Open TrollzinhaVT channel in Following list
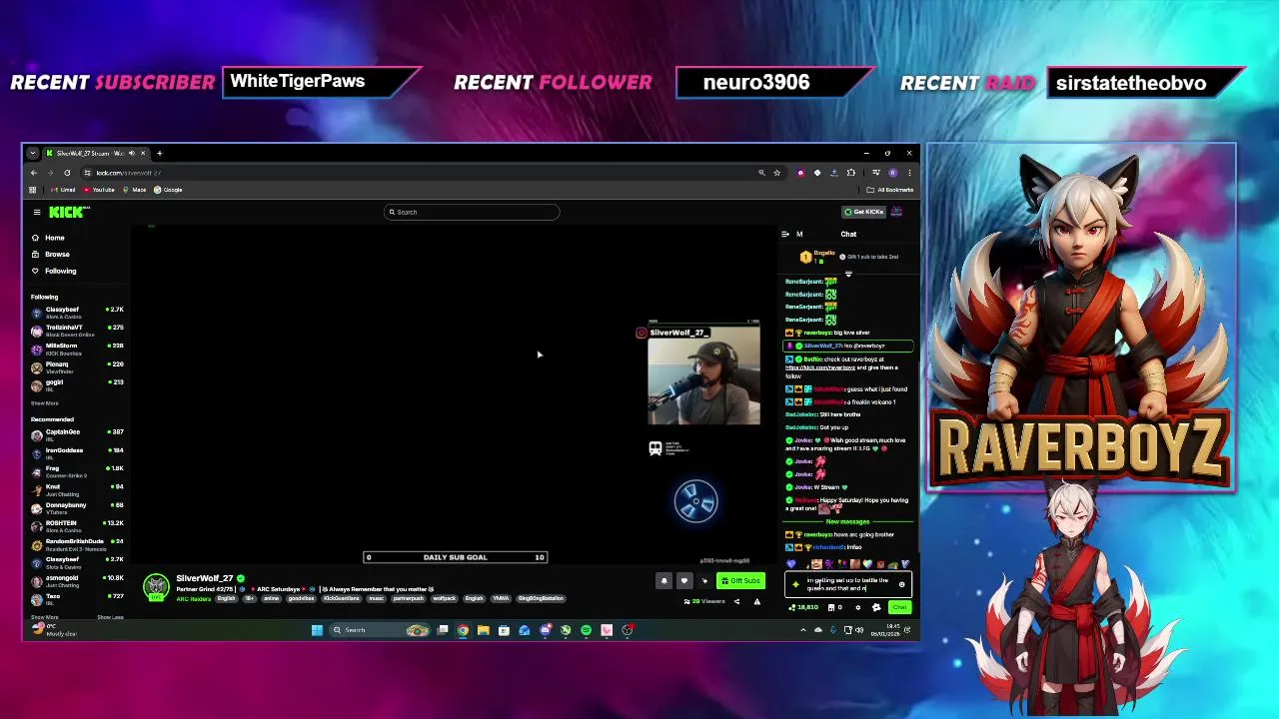The height and width of the screenshot is (719, 1279). tap(78, 330)
